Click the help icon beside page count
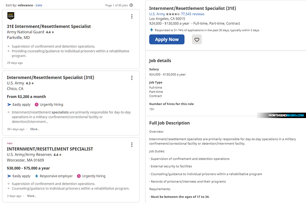Viewport: 306px width, 203px height. pyautogui.click(x=131, y=5)
